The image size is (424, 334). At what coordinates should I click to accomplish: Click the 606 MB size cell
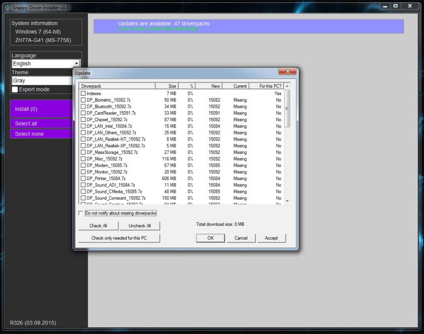[x=169, y=178]
